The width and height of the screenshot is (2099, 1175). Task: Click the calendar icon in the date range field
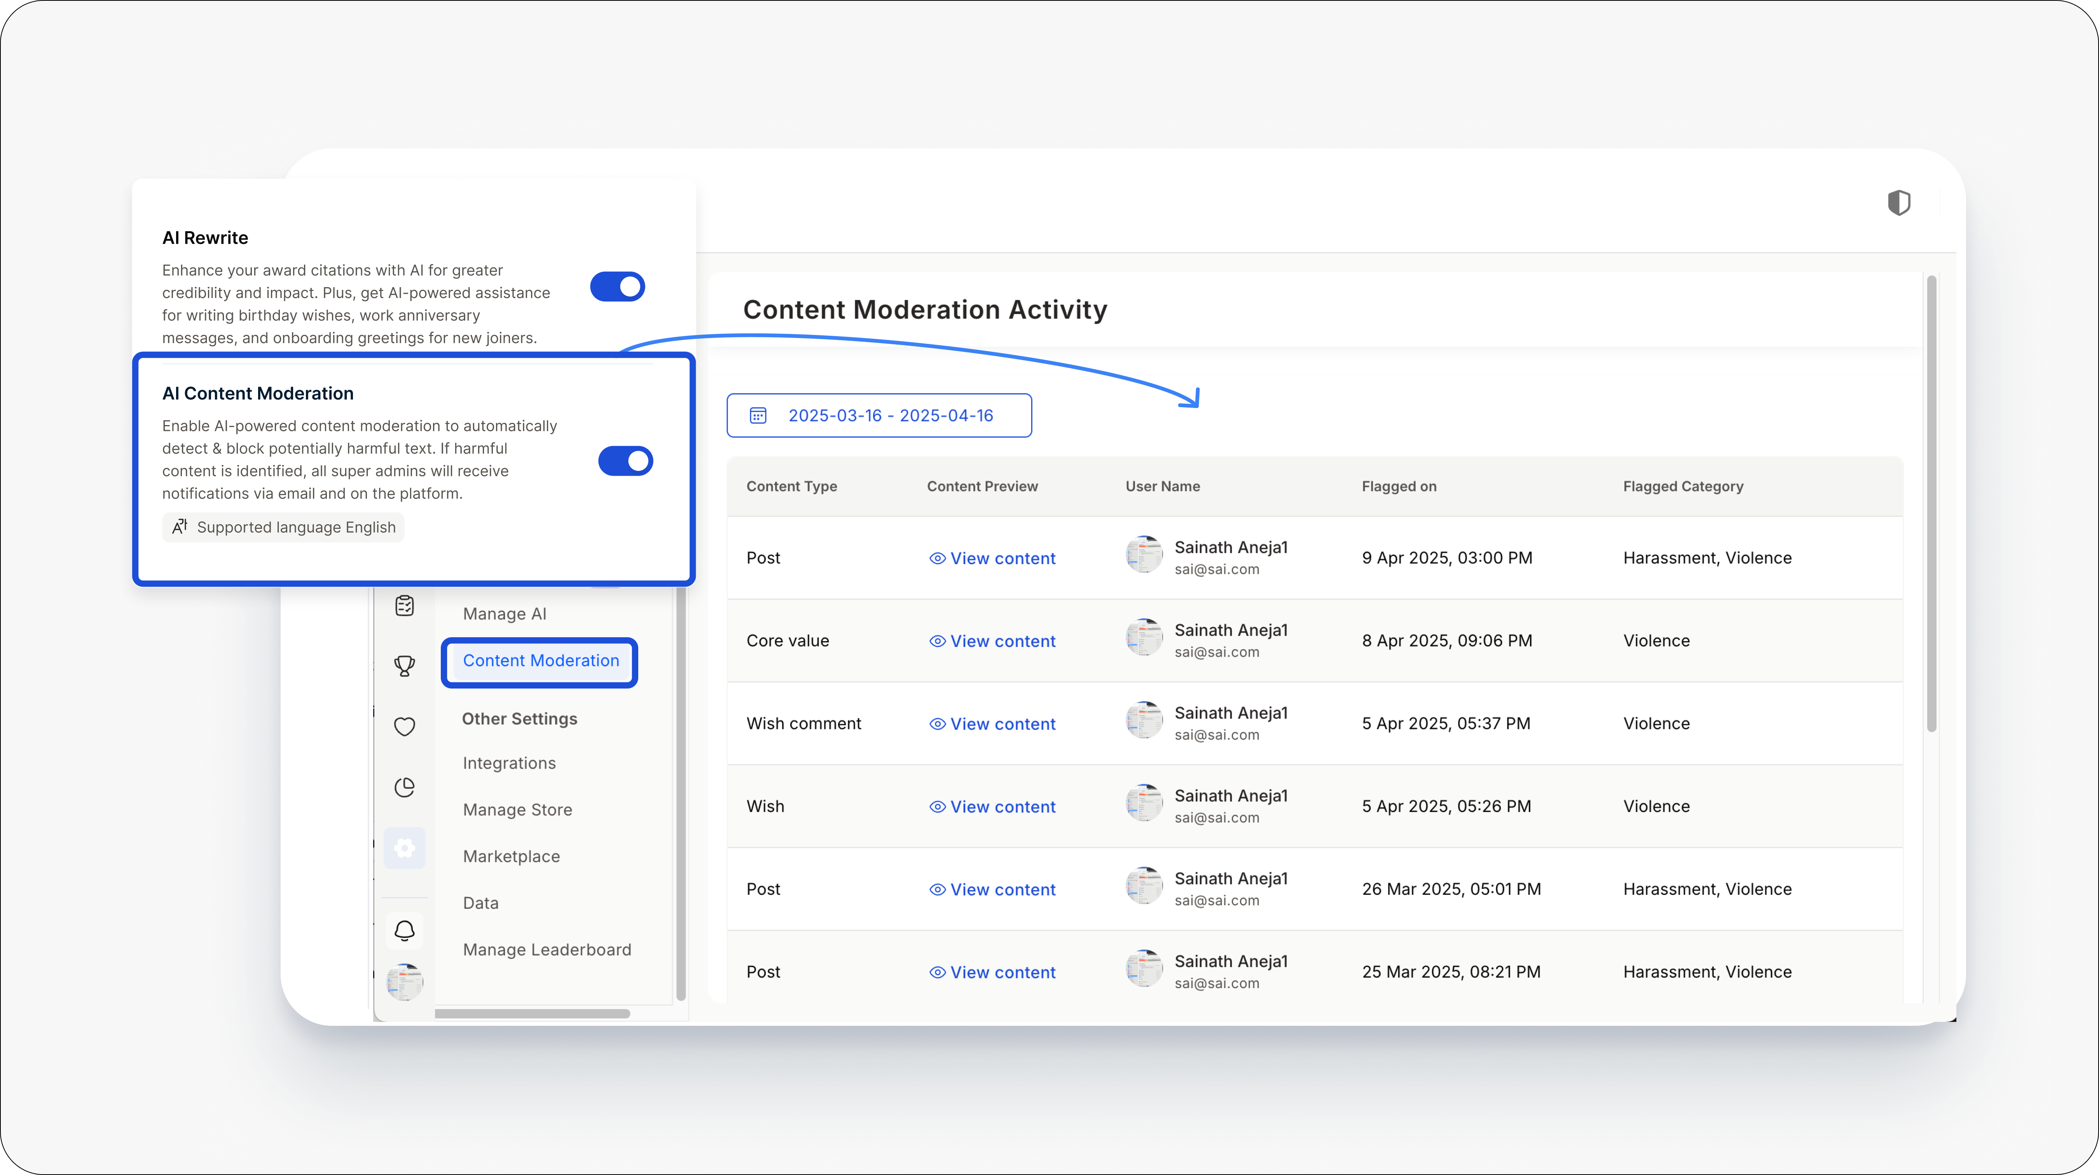758,415
